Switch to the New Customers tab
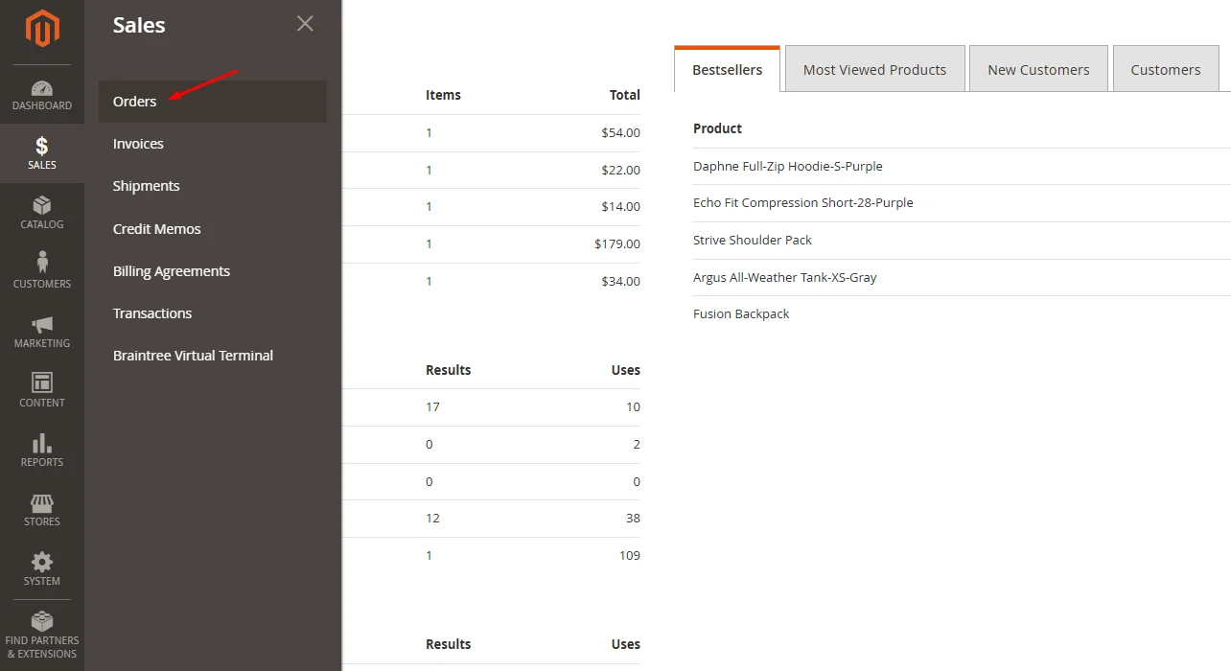 tap(1038, 70)
